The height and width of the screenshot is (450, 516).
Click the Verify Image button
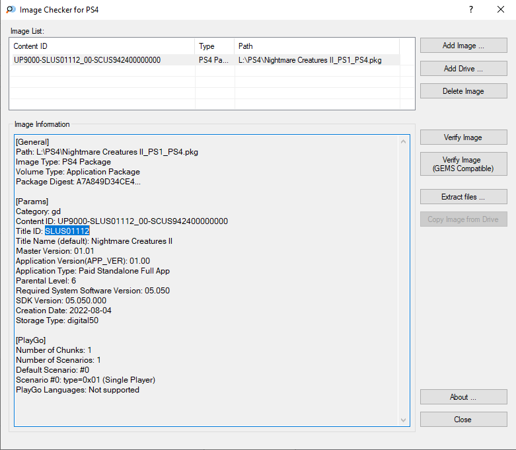click(x=463, y=137)
